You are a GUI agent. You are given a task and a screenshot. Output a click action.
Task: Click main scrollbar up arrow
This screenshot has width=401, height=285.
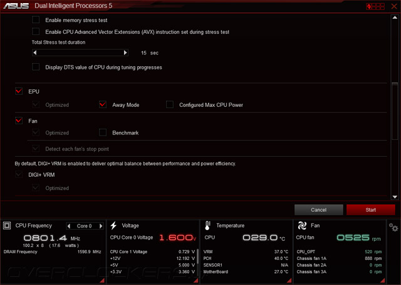coord(395,17)
